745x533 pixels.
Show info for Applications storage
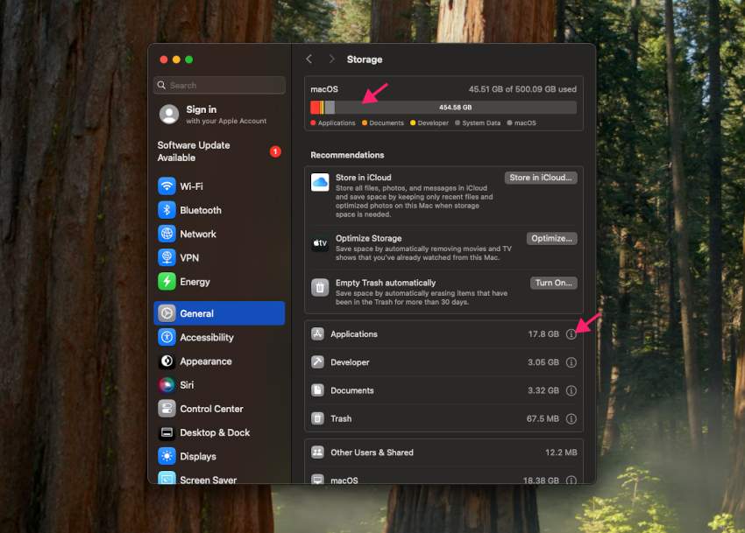point(571,334)
